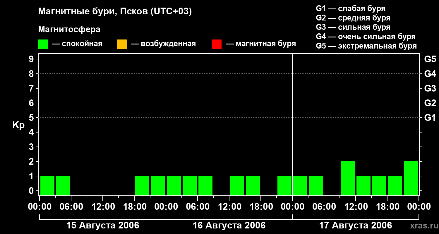
Task: Click the 'G4 — очень сильная буря' legend line
Action: (x=366, y=37)
